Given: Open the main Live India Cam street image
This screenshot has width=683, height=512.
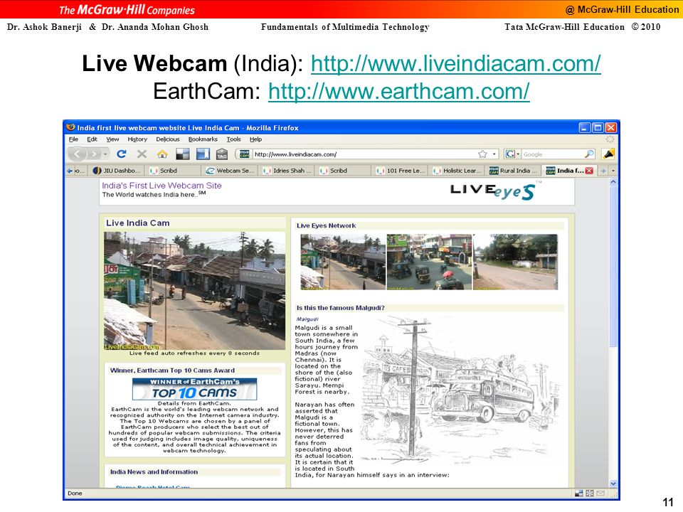Looking at the screenshot, I should coord(194,291).
